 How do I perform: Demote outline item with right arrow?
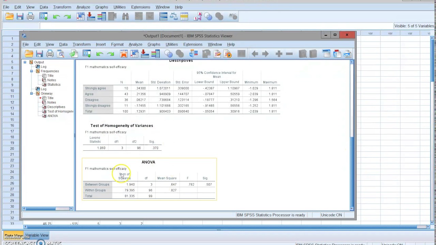tap(265, 54)
